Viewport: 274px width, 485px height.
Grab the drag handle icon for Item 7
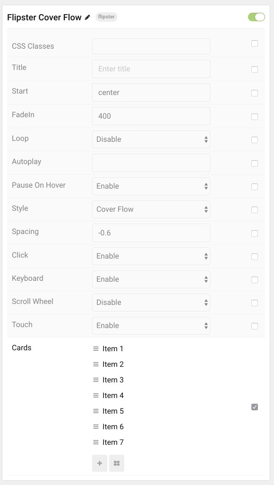click(x=96, y=442)
